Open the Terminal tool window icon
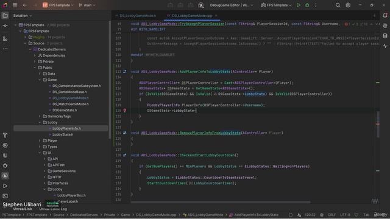The width and height of the screenshot is (390, 219). 5,196
